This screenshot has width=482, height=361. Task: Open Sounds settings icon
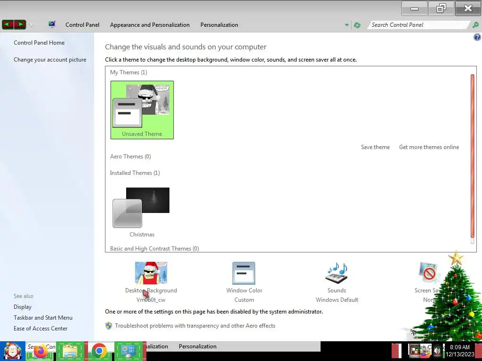[337, 273]
